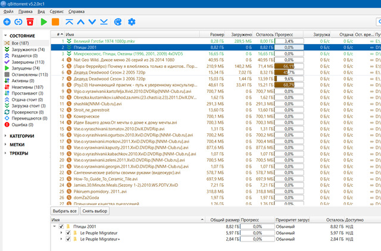Expand the Le Peuple Migrateur folder

coord(61,233)
